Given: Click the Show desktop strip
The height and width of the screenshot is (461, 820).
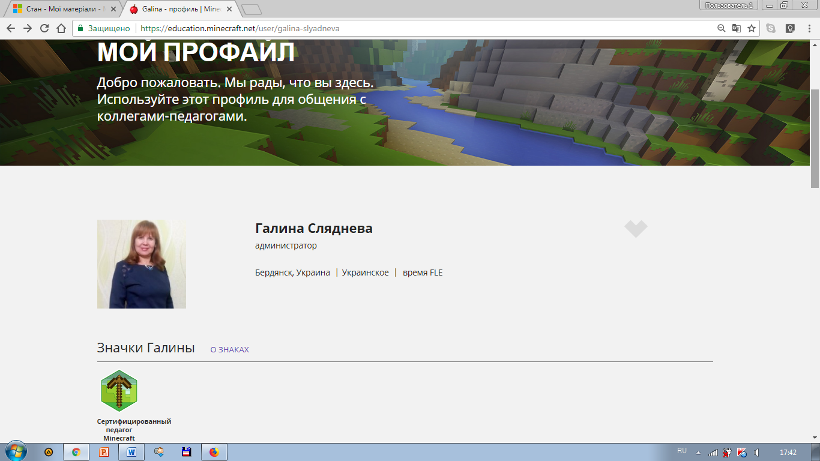Looking at the screenshot, I should [x=816, y=452].
